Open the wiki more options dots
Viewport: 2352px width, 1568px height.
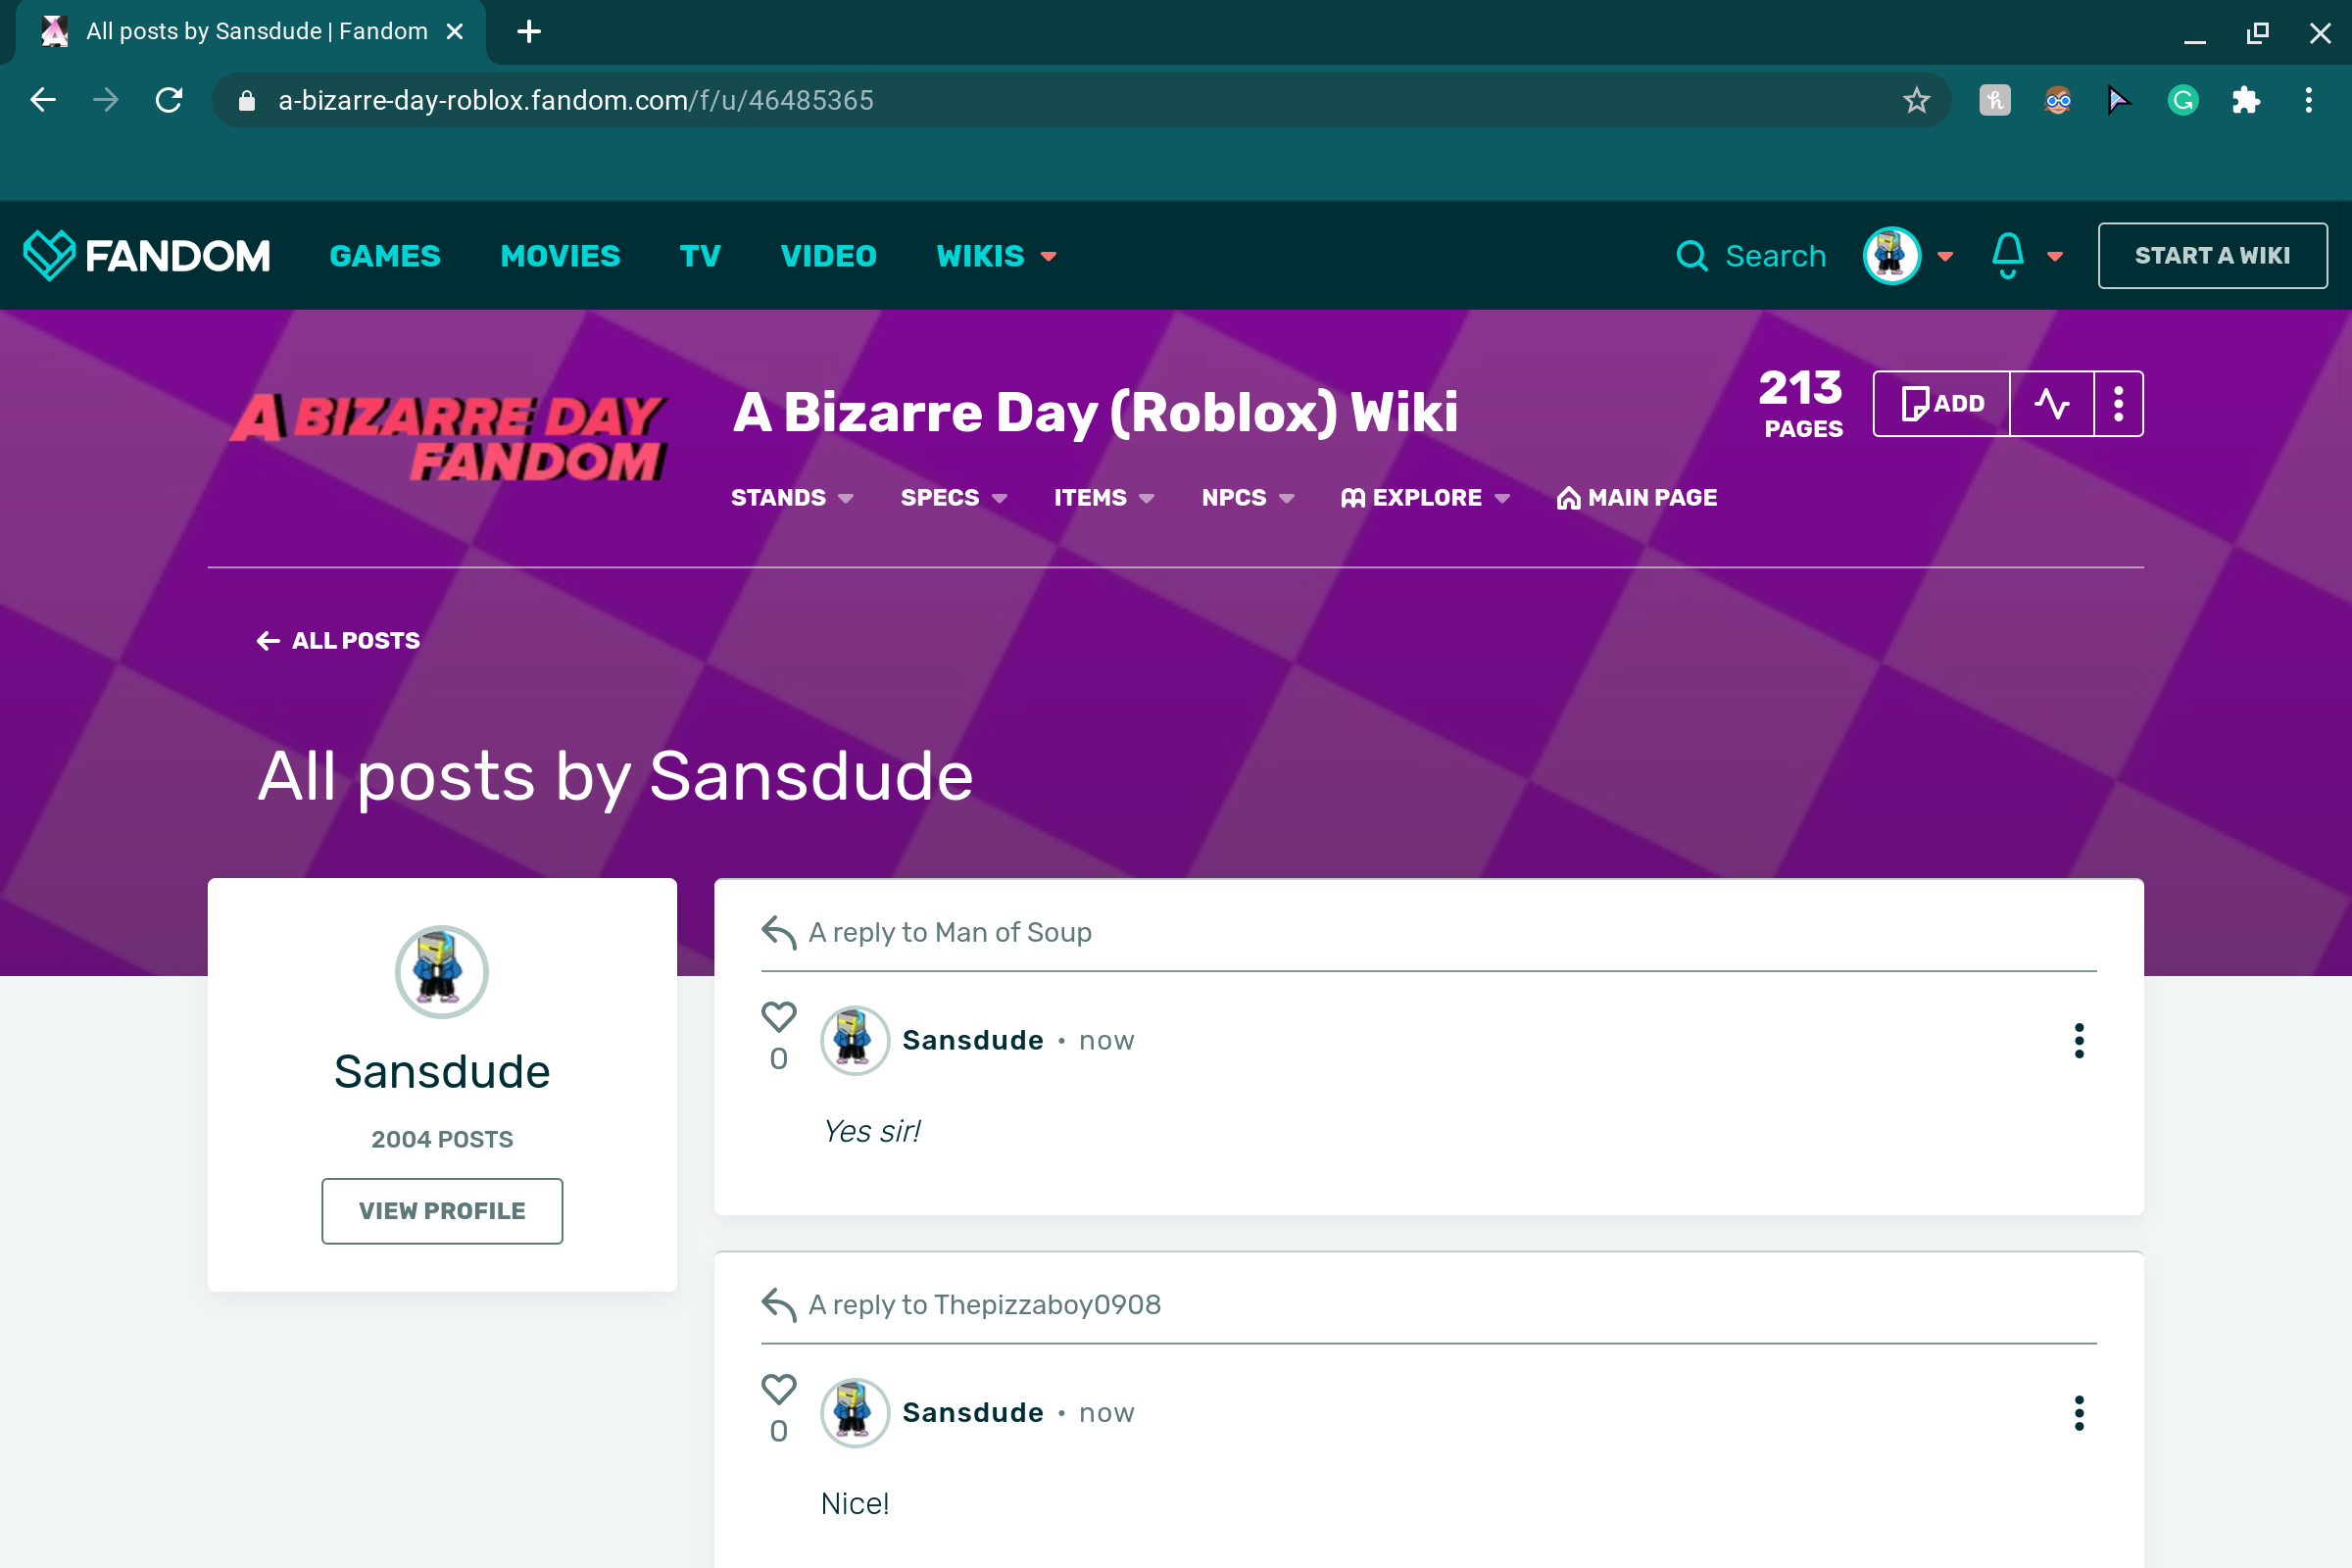pos(2119,404)
